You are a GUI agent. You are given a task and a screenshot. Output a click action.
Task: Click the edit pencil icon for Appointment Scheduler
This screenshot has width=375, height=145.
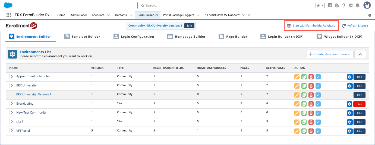click(297, 77)
